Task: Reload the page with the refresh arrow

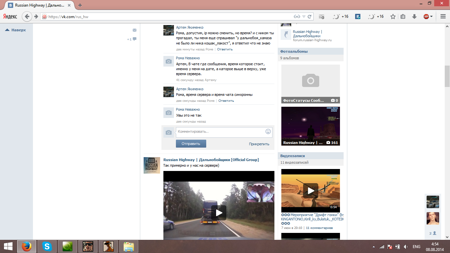Action: point(309,16)
